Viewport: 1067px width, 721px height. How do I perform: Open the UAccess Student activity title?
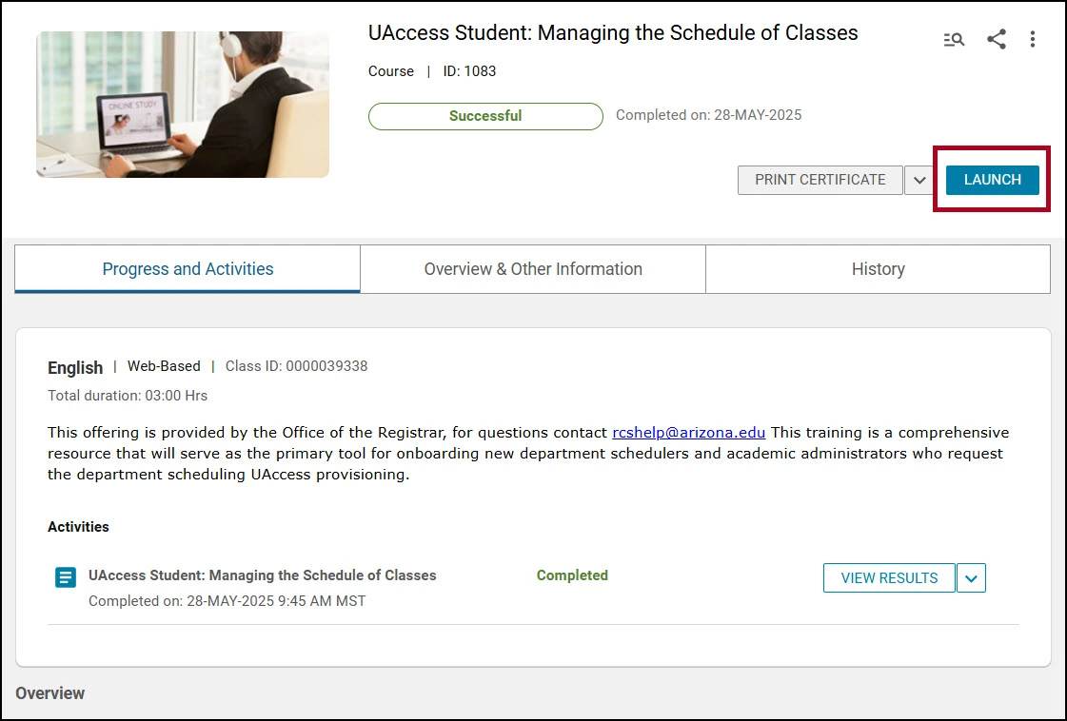[262, 575]
